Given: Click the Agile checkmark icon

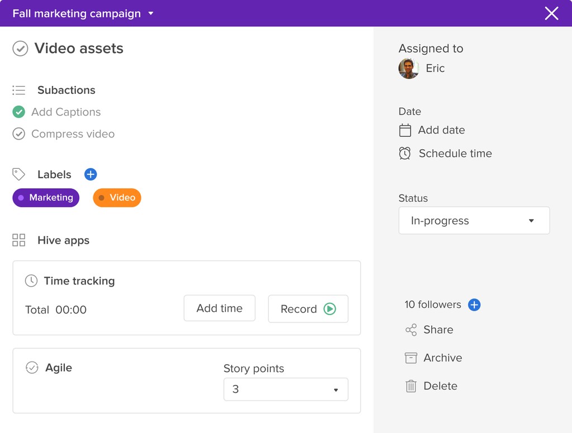Looking at the screenshot, I should click(32, 368).
